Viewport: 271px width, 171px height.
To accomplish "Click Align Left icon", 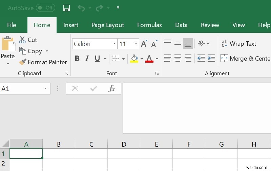I will tap(168, 58).
